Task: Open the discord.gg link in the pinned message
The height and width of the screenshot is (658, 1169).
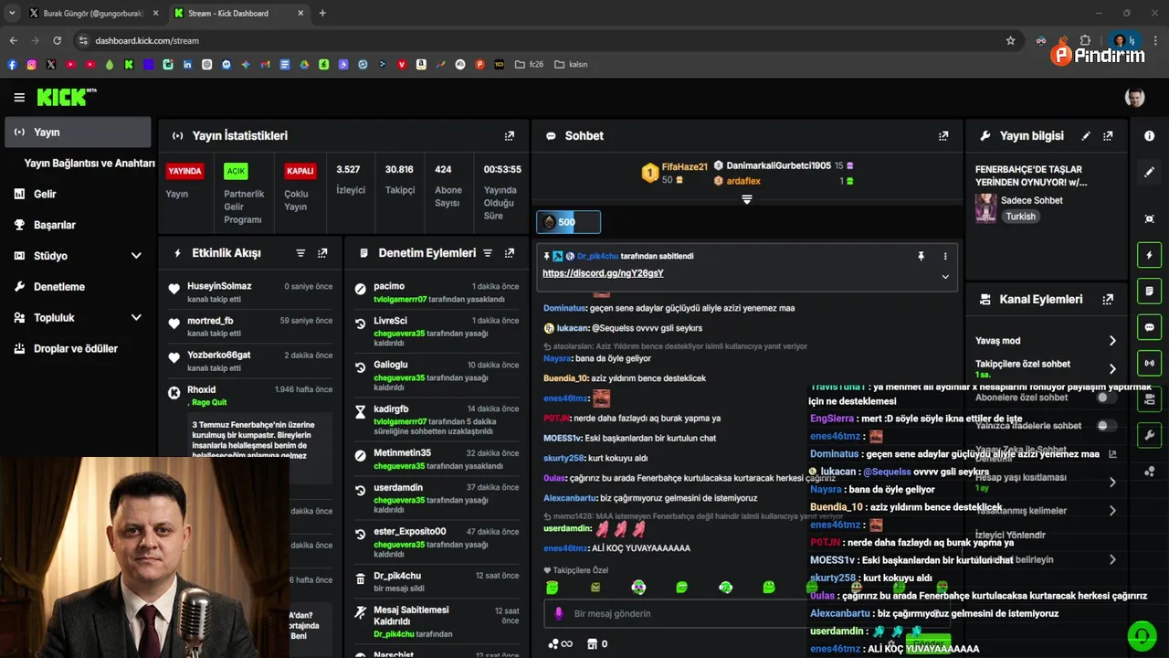Action: (x=603, y=273)
